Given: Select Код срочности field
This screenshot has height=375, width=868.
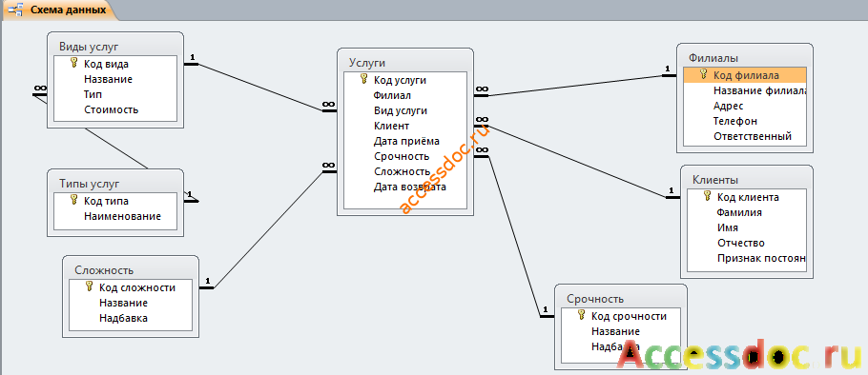Looking at the screenshot, I should pos(620,316).
